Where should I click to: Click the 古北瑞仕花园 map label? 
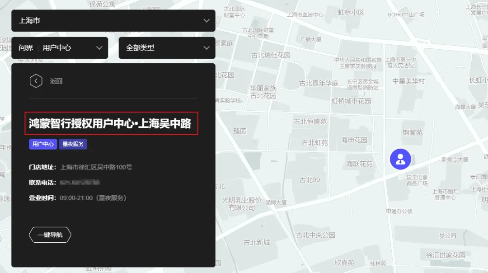pyautogui.click(x=271, y=56)
